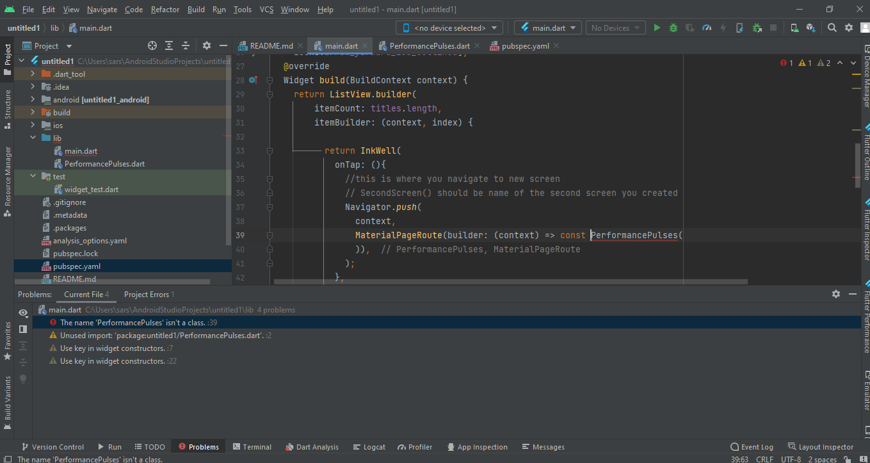Open SDK Manager cube icon
870x463 pixels.
(810, 28)
